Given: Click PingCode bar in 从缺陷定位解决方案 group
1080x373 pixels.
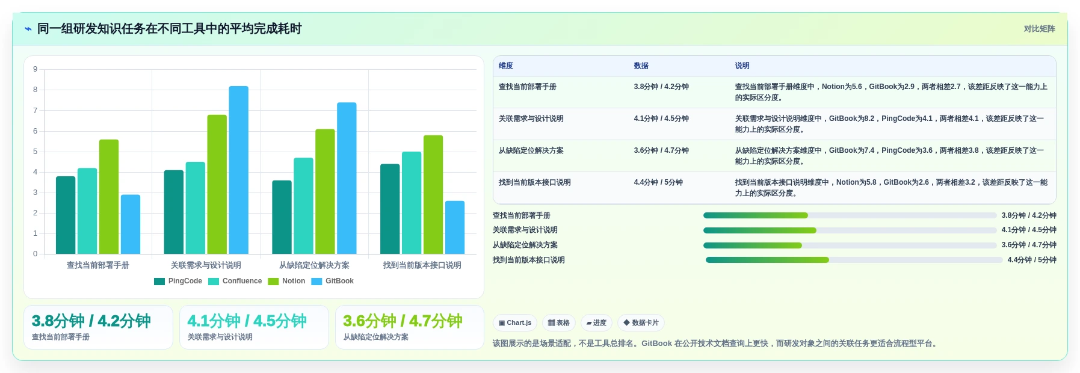Looking at the screenshot, I should click(x=282, y=217).
